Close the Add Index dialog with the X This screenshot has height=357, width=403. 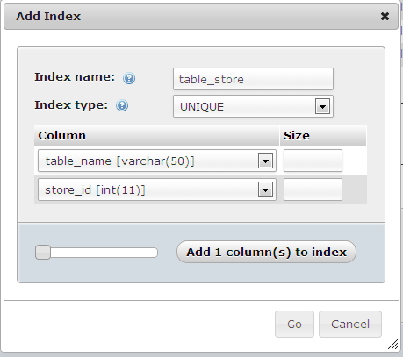coord(385,16)
